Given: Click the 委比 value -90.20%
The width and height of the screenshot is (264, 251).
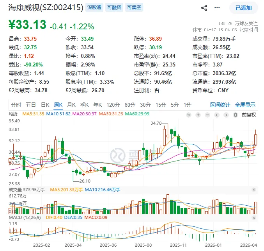Looking at the screenshot, I should (33, 65).
